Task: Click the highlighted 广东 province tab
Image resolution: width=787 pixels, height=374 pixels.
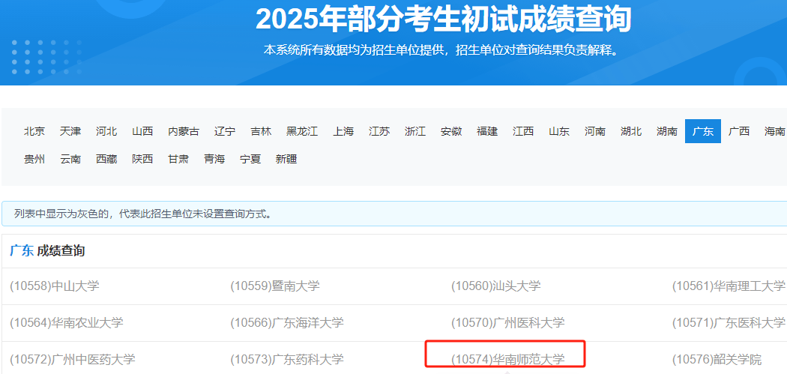Action: pyautogui.click(x=703, y=131)
